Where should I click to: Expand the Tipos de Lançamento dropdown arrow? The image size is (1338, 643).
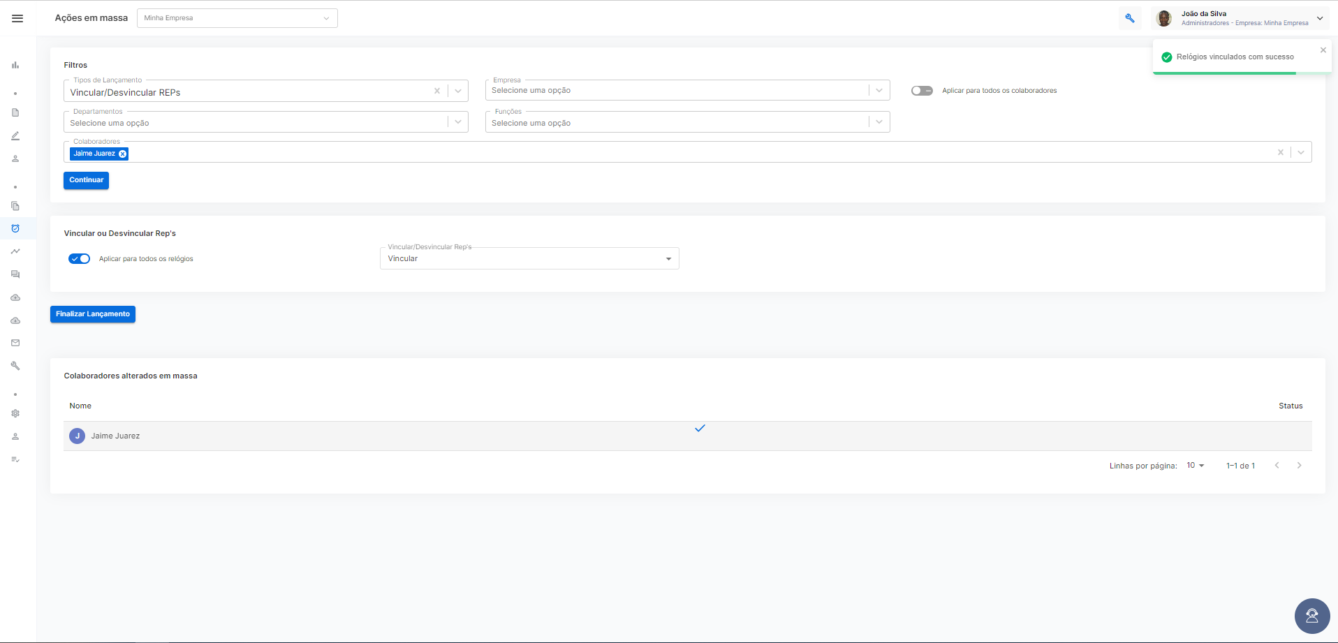tap(458, 91)
